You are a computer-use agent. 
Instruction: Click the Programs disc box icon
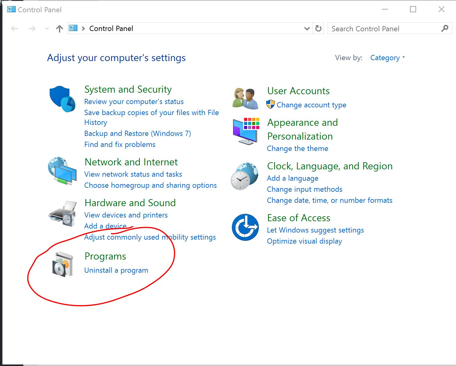(63, 264)
